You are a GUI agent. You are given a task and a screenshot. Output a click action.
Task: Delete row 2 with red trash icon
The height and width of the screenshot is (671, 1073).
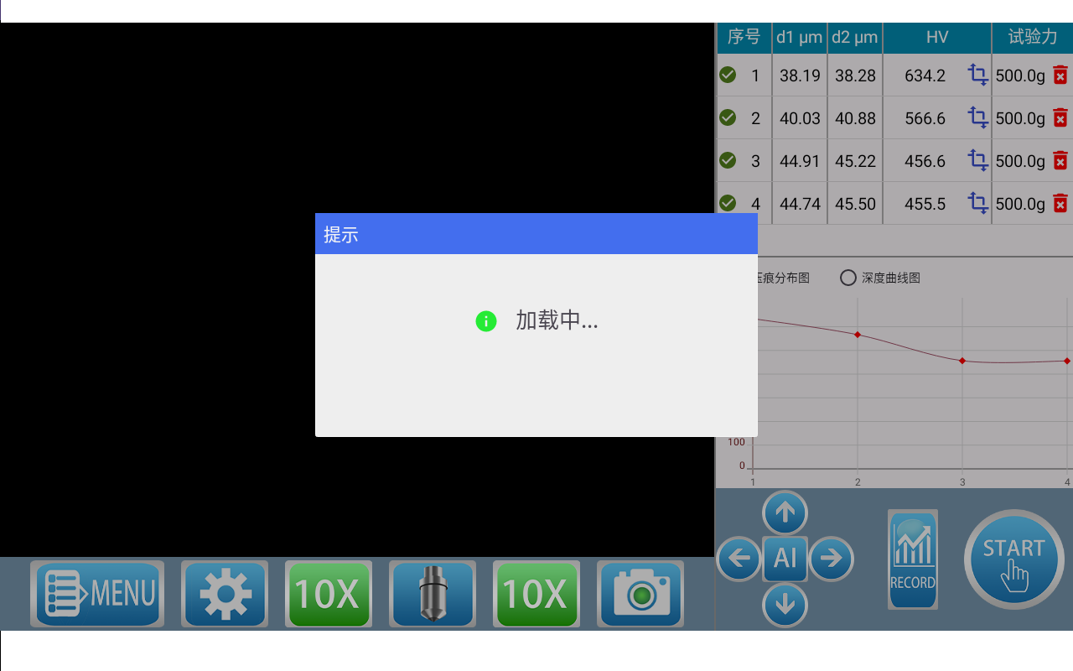point(1060,117)
